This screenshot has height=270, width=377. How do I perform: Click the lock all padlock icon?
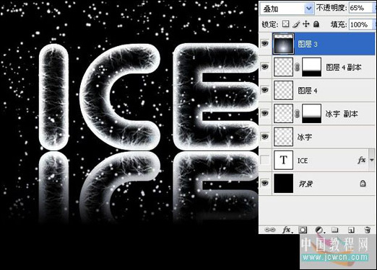pos(316,24)
